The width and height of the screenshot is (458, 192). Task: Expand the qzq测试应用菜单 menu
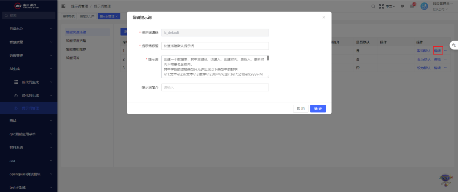[x=29, y=134]
